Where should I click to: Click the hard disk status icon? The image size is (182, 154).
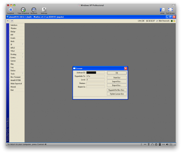coord(160,144)
